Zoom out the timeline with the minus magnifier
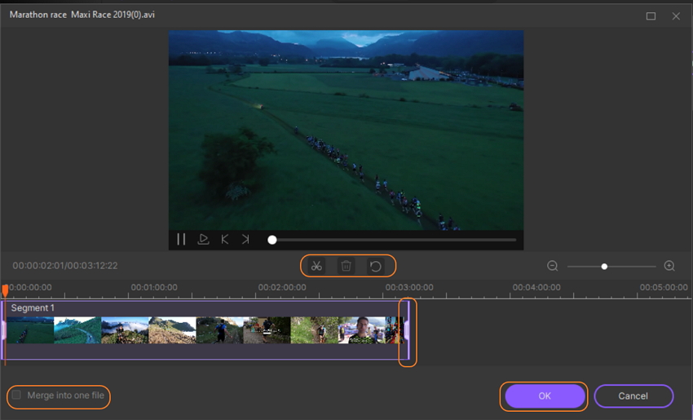Viewport: 693px width, 420px height. [x=553, y=266]
